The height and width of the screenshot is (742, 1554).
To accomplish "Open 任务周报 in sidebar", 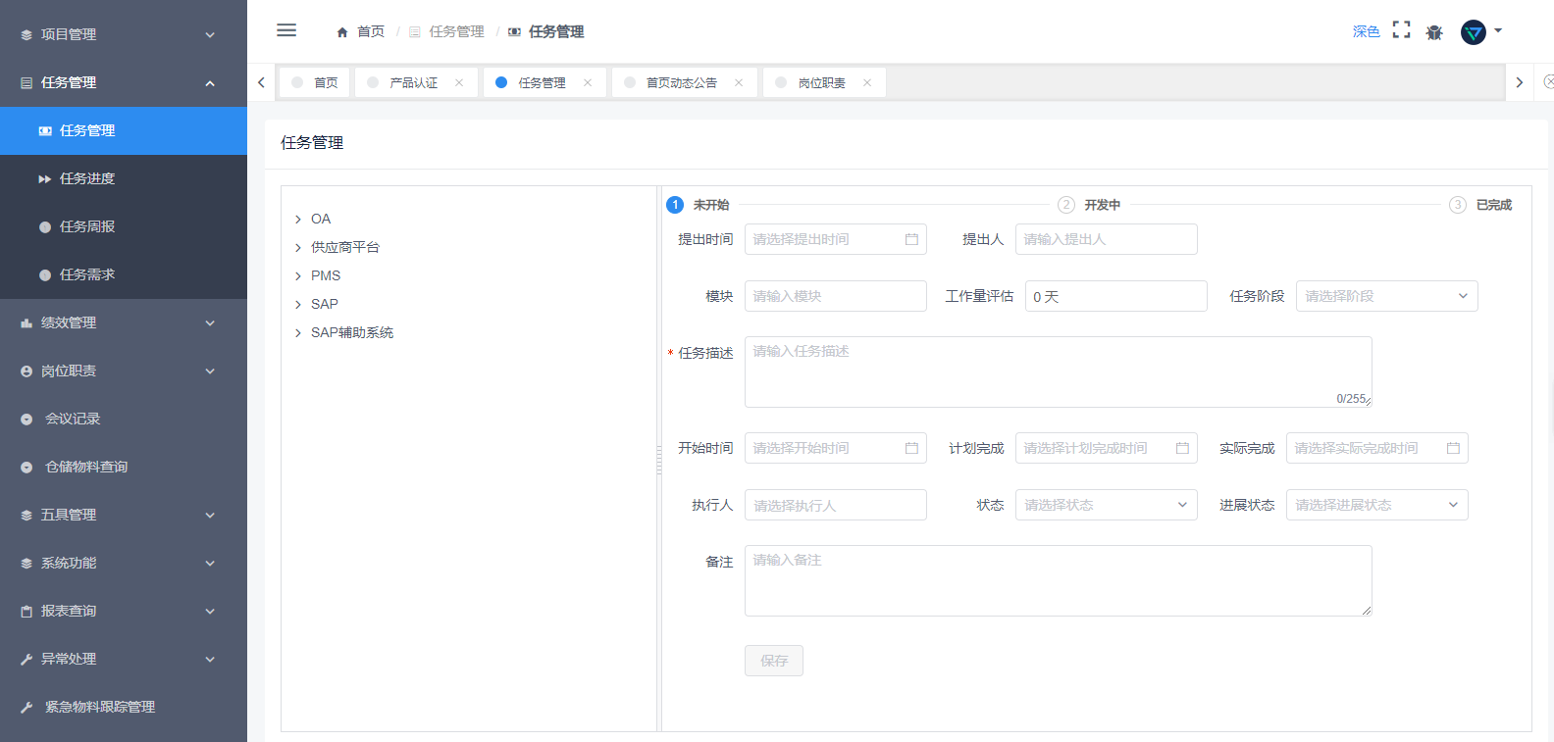I will click(x=124, y=226).
